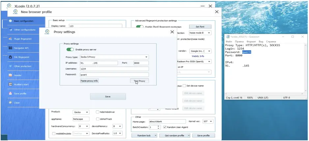The height and width of the screenshot is (141, 309).
Task: Click the Random lock button
Action: coord(144,135)
